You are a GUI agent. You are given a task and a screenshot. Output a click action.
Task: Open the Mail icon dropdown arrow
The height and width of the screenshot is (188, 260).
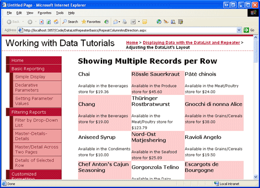pyautogui.click(x=119, y=22)
